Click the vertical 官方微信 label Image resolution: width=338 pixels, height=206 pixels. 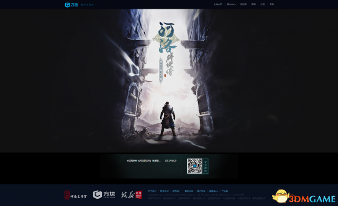tap(205, 166)
